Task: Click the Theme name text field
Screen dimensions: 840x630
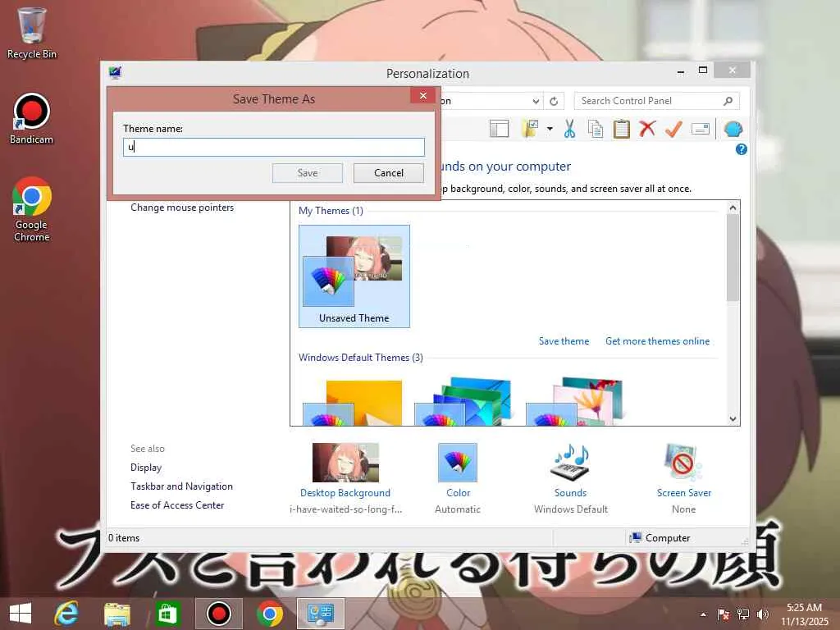Action: pyautogui.click(x=274, y=148)
